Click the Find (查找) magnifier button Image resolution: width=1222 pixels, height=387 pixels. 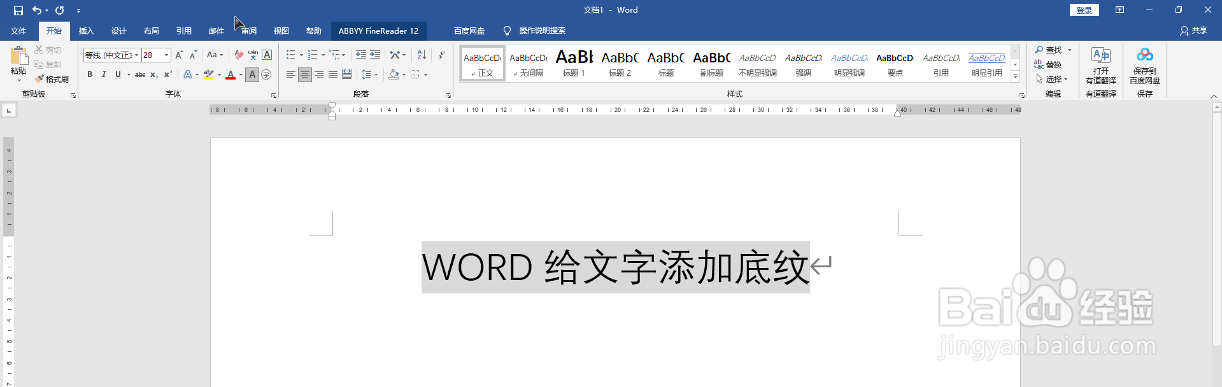point(1048,50)
